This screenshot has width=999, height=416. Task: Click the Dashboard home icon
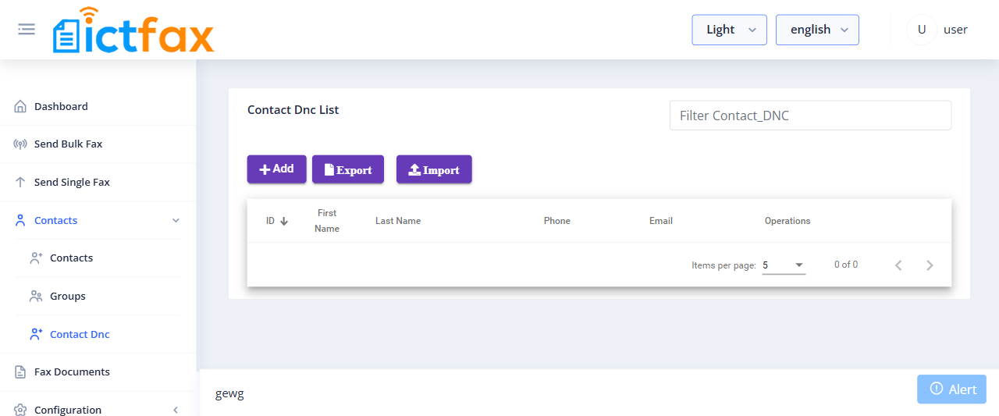pyautogui.click(x=21, y=106)
